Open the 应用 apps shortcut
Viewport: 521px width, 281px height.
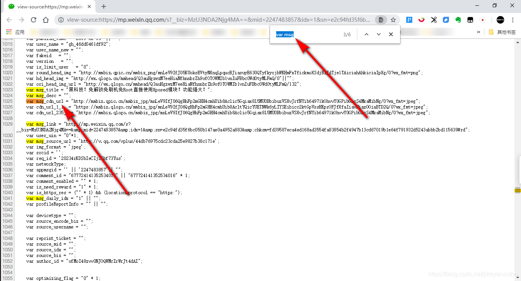(x=15, y=32)
